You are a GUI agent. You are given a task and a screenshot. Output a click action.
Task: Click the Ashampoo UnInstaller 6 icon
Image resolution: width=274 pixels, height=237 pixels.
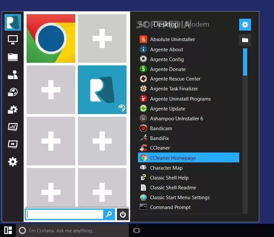pyautogui.click(x=143, y=118)
